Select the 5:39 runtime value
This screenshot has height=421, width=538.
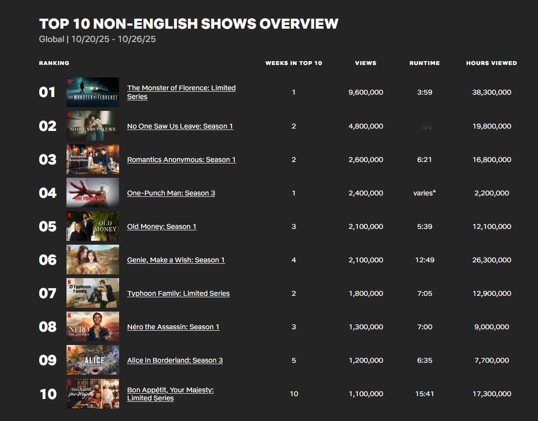tap(425, 227)
